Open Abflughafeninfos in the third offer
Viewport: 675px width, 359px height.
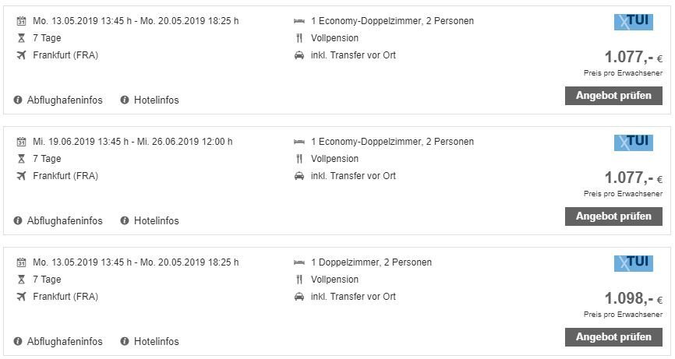65,342
